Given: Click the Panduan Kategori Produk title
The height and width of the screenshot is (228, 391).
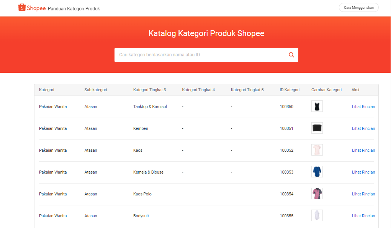Looking at the screenshot, I should [x=74, y=9].
